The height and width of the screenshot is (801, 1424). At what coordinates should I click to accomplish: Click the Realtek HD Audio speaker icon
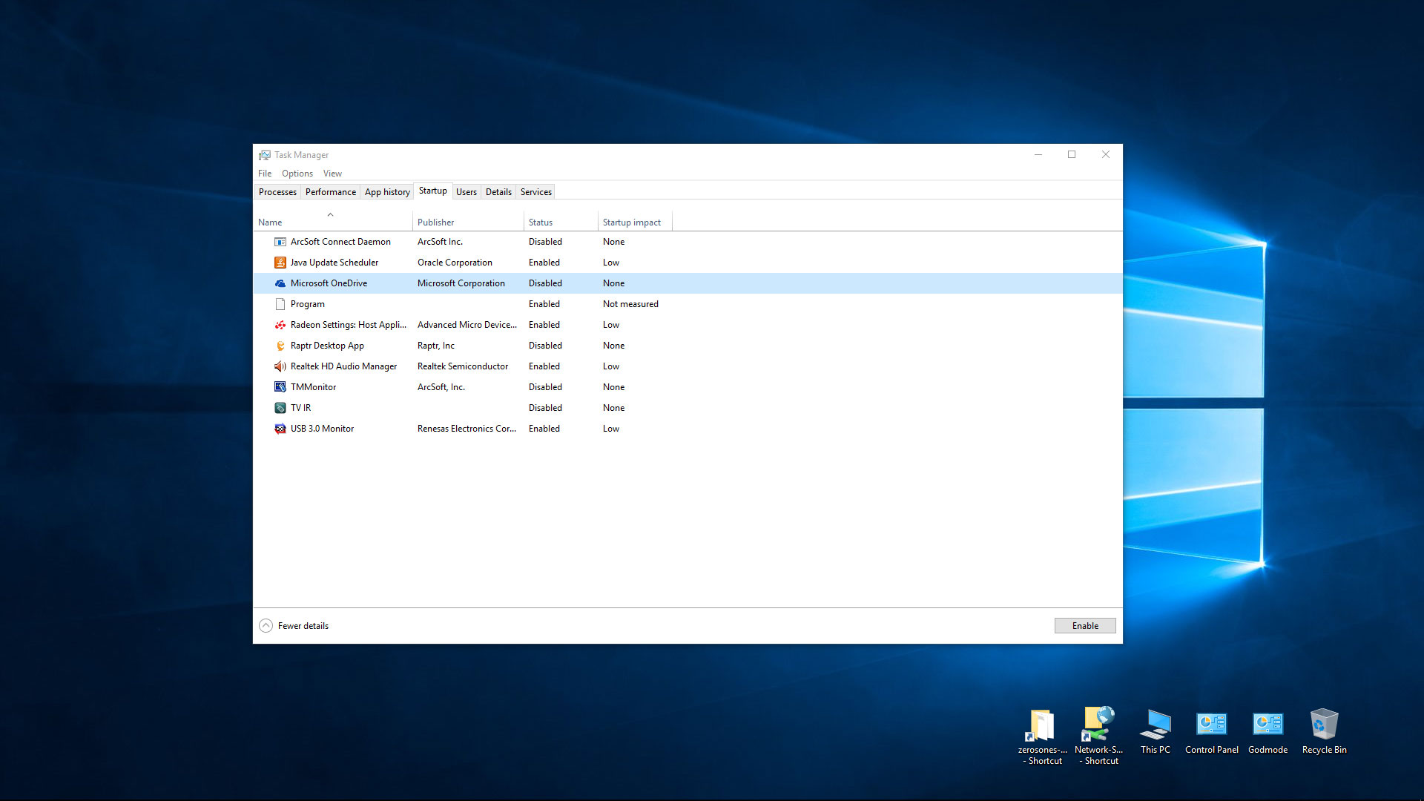pos(280,366)
